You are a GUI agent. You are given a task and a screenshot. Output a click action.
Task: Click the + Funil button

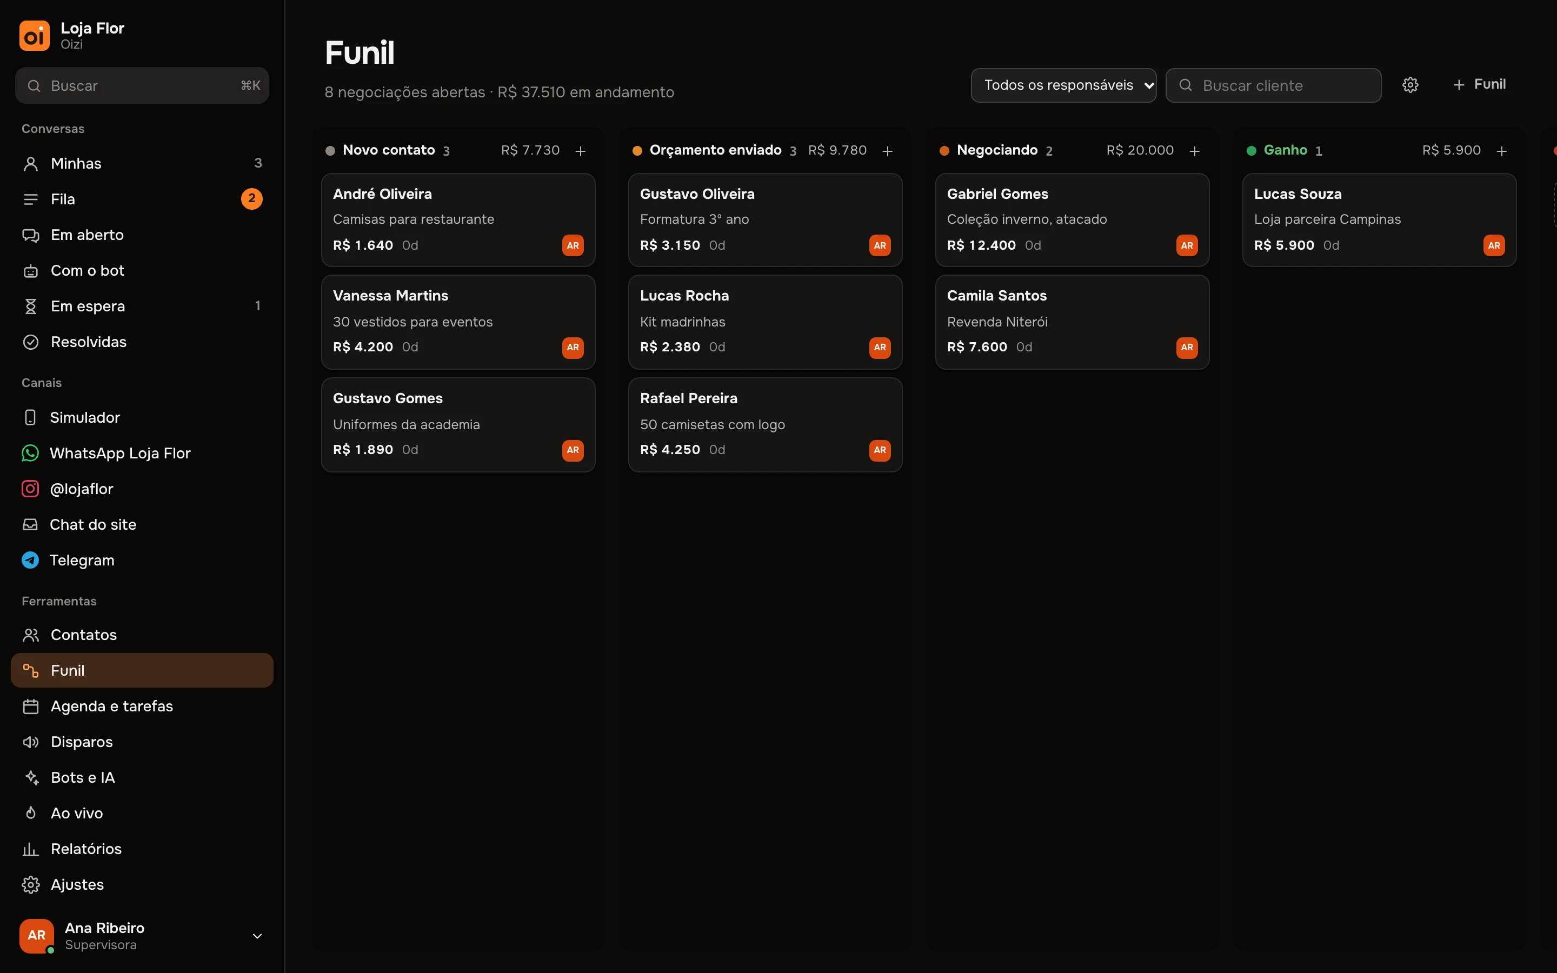click(1479, 84)
